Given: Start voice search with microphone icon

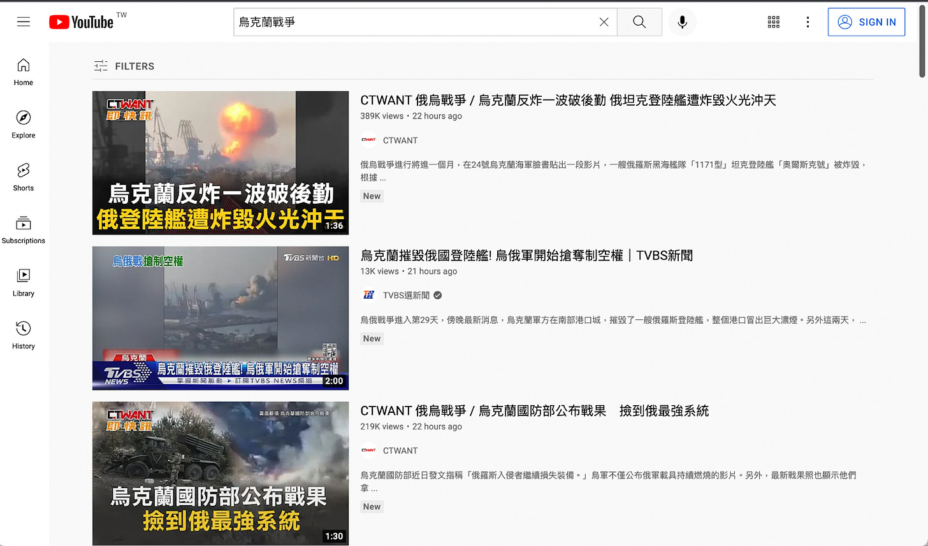Looking at the screenshot, I should coord(682,22).
